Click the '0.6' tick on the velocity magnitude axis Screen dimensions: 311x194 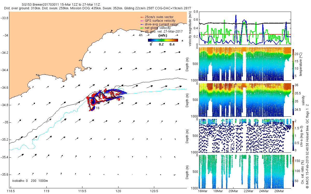(x=196, y=20)
